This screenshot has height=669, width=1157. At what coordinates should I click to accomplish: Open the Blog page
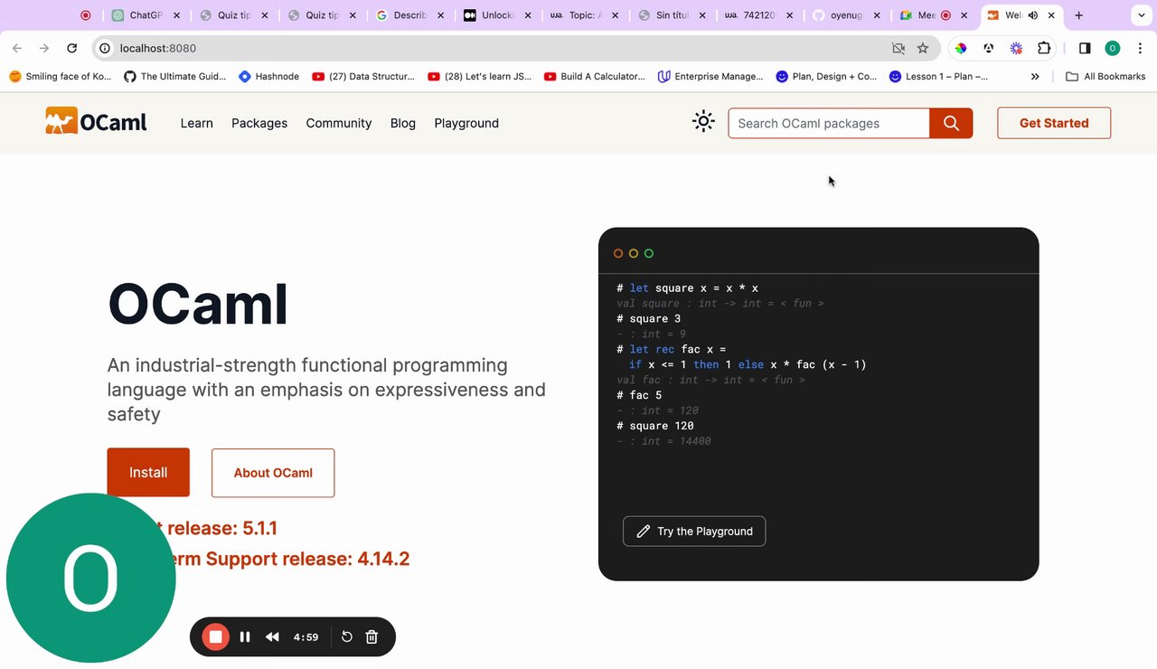coord(403,123)
